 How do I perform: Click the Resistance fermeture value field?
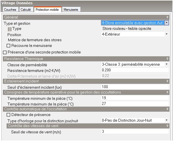134,70
